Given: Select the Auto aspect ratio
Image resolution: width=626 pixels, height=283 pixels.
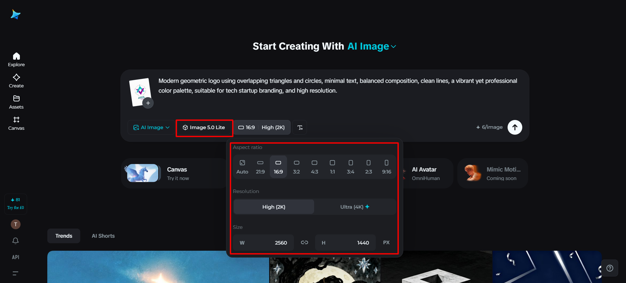Looking at the screenshot, I should coord(242,167).
